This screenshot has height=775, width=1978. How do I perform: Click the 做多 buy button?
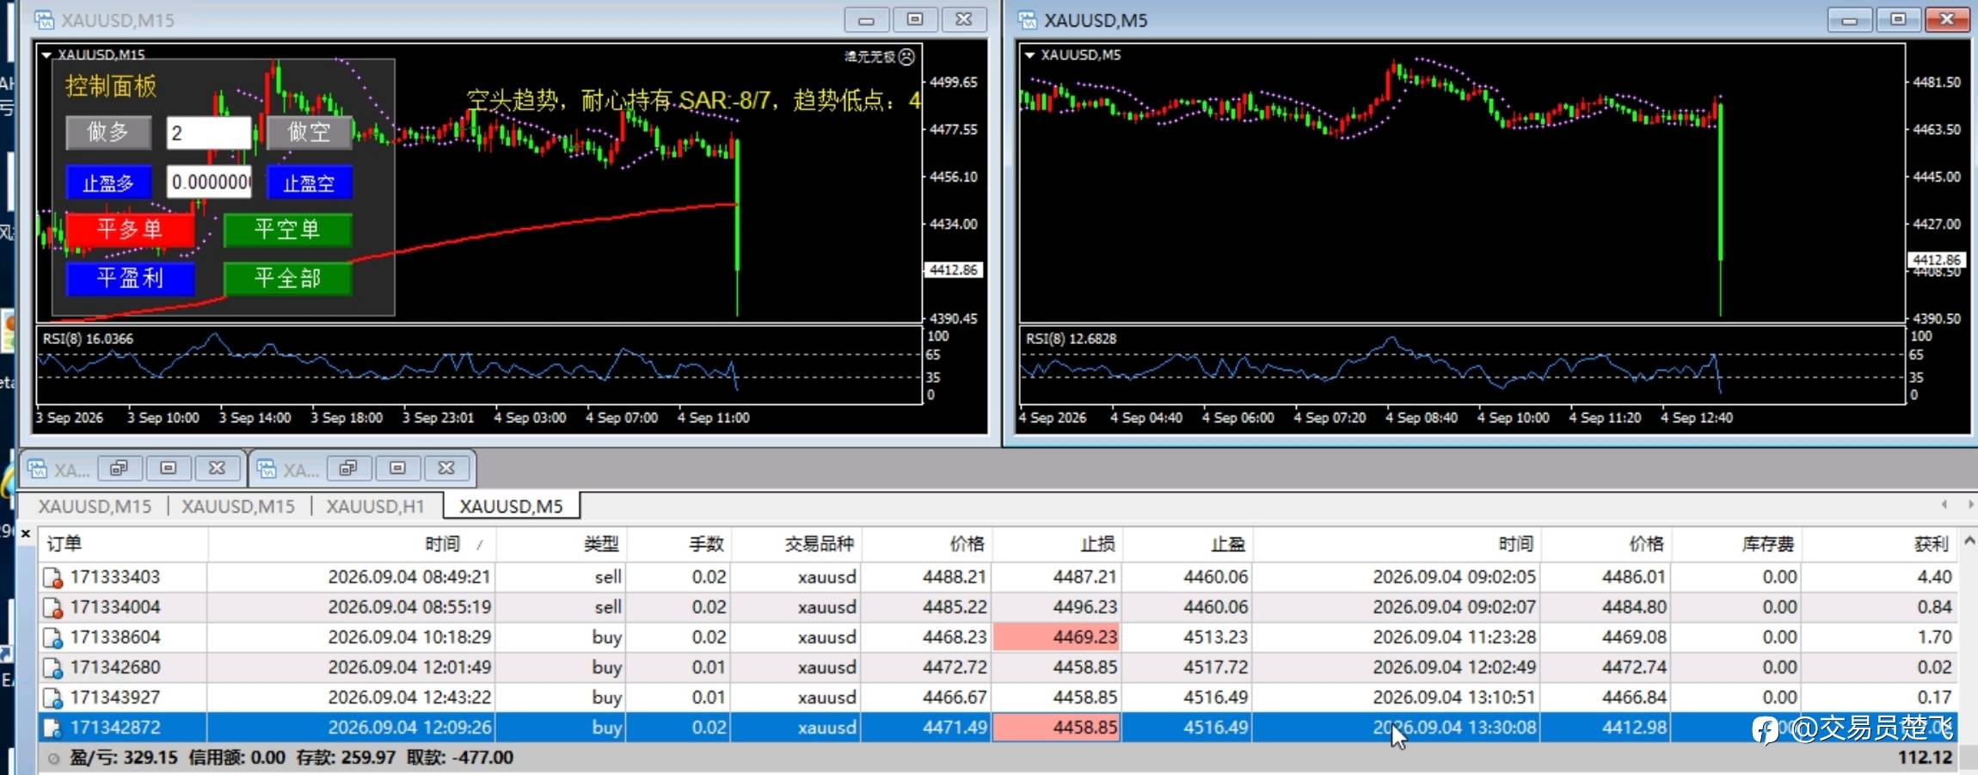[108, 132]
